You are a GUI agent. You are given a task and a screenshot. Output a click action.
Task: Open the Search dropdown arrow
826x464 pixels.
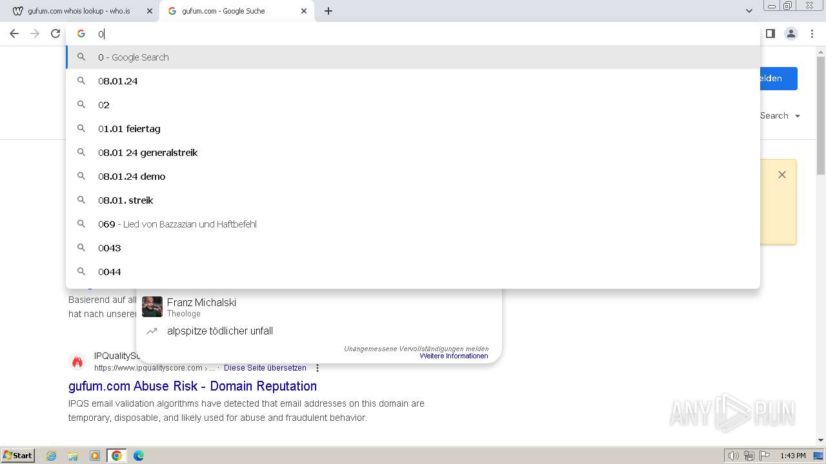click(x=798, y=116)
